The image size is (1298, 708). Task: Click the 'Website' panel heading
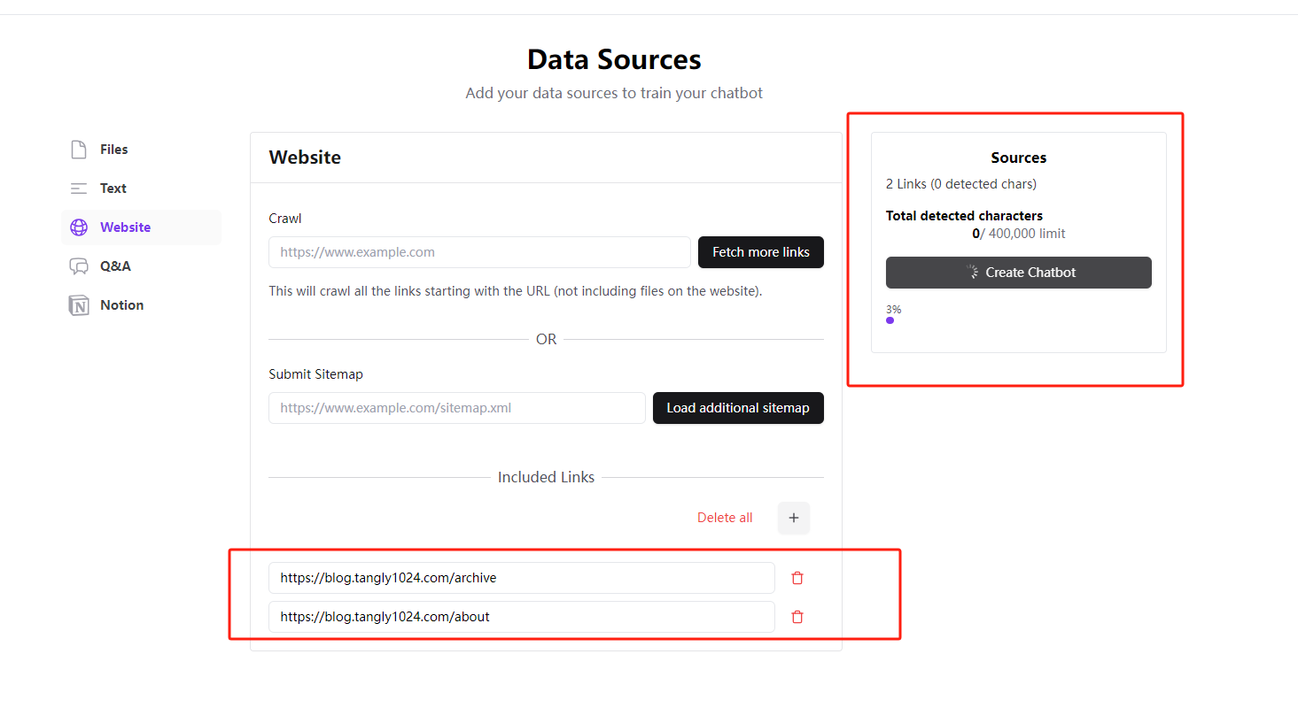point(305,158)
